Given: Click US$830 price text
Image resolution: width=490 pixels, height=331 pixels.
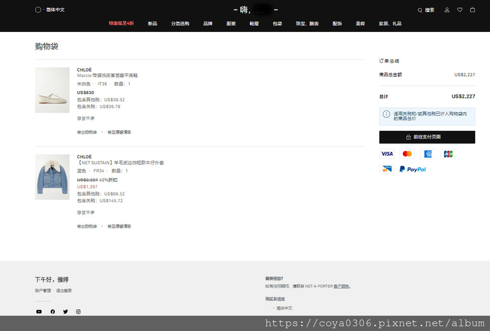Looking at the screenshot, I should pos(85,93).
